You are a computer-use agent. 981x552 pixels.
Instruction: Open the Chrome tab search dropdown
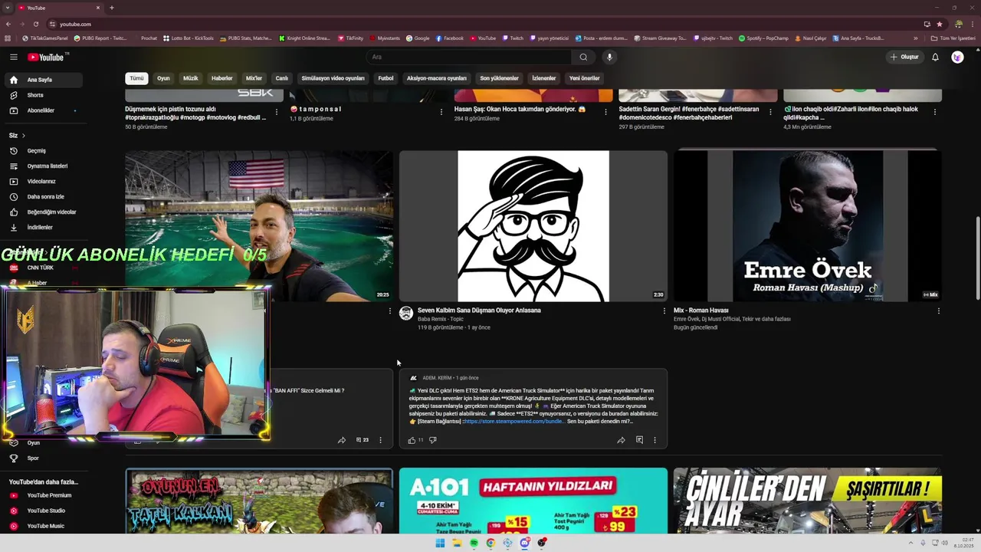pyautogui.click(x=8, y=8)
